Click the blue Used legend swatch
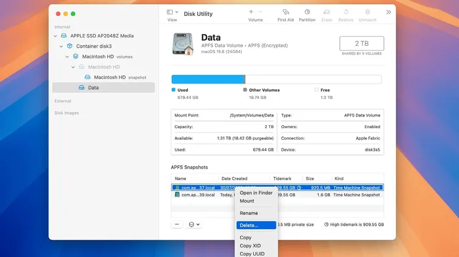The image size is (459, 257). [x=173, y=90]
